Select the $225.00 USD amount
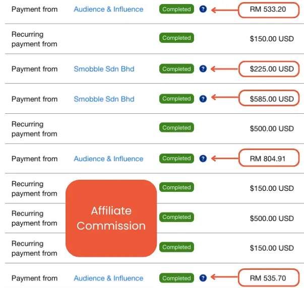 [x=272, y=69]
